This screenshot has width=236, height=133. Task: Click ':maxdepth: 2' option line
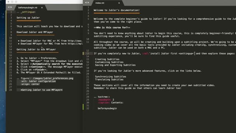tap(106, 100)
